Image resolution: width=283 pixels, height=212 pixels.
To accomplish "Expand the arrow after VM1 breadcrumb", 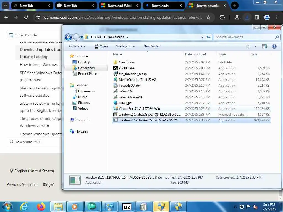I will click(x=104, y=37).
